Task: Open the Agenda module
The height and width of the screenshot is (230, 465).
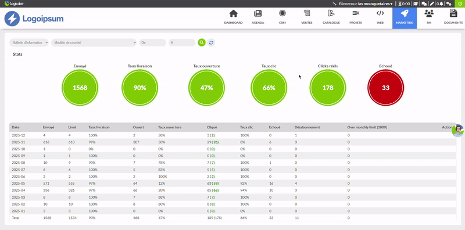Action: coord(257,17)
